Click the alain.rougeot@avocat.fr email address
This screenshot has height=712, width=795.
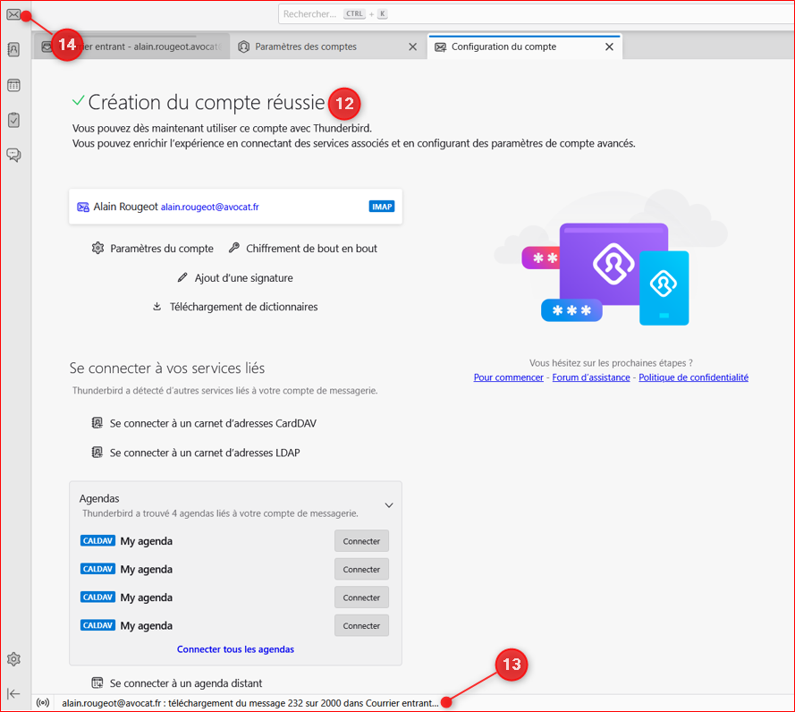(210, 207)
